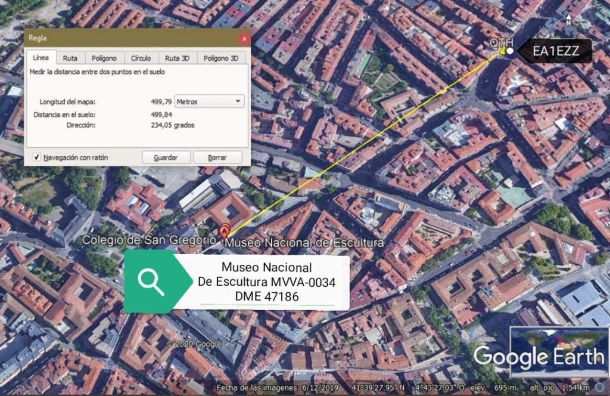
Task: Click the QTH placemark label
Action: coord(501,42)
